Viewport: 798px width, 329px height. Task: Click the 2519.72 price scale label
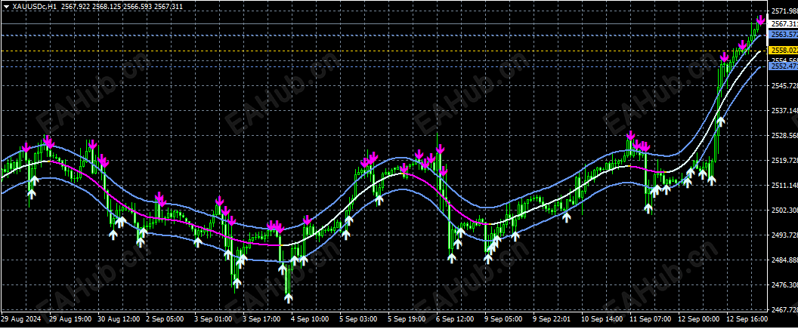tap(784, 160)
